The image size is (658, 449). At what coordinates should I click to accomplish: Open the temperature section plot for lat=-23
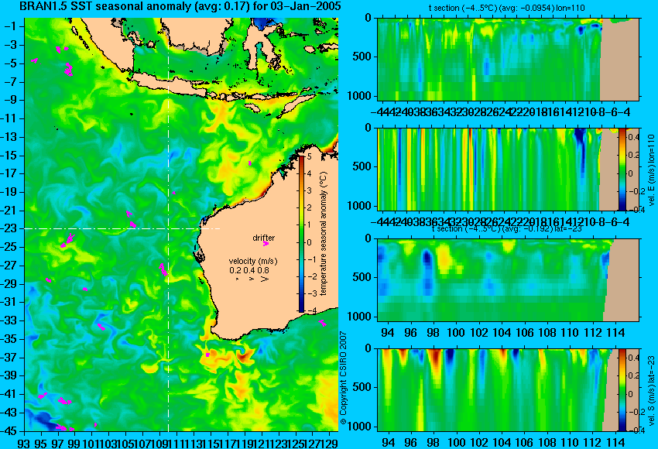pyautogui.click(x=509, y=280)
